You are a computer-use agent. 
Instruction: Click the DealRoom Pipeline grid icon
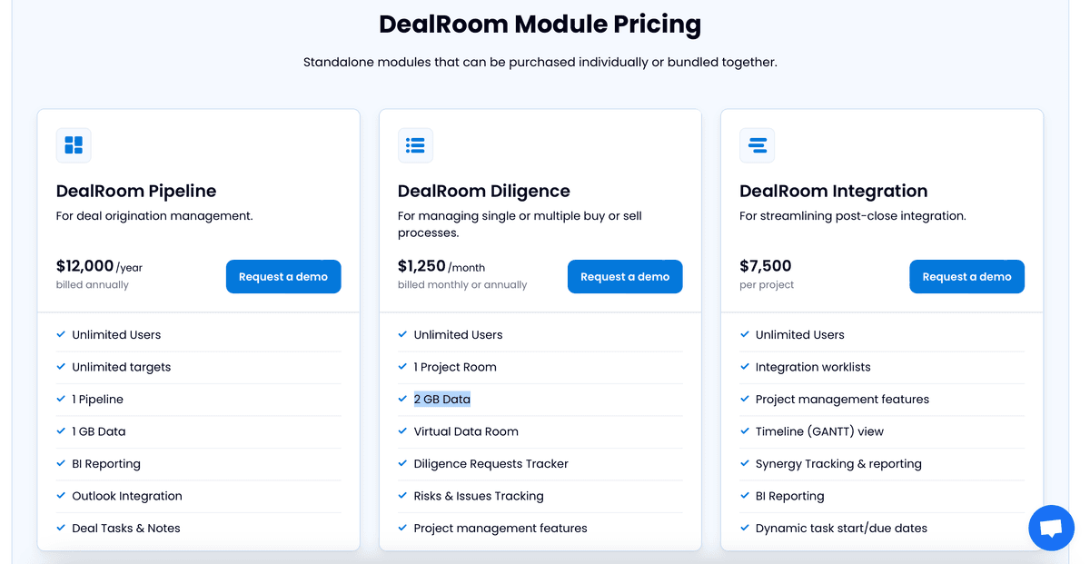tap(74, 144)
